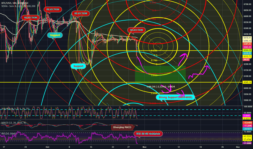This screenshot has height=149, width=253.
Task: Click the yellow 6048.14 price tag
Action: pos(247,82)
